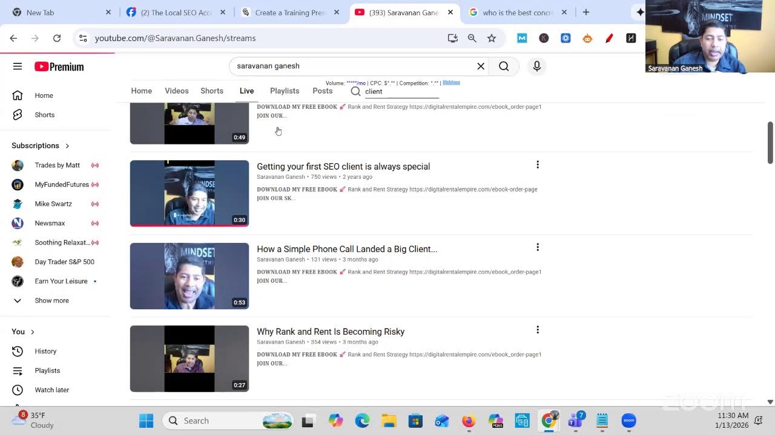
Task: Open the red pen browser extension
Action: coord(609,38)
